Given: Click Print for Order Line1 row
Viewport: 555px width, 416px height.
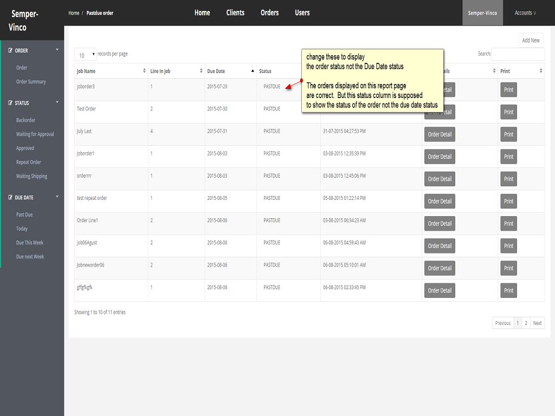Looking at the screenshot, I should coord(508,224).
